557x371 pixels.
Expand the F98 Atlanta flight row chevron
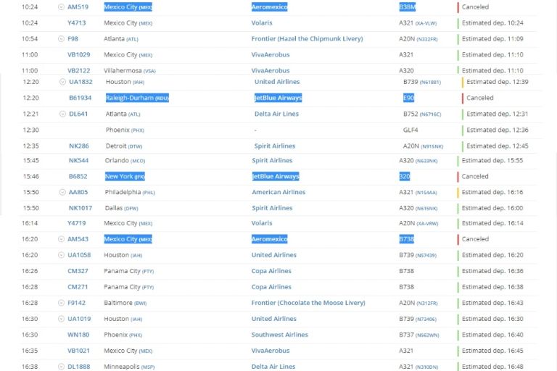[x=61, y=38]
